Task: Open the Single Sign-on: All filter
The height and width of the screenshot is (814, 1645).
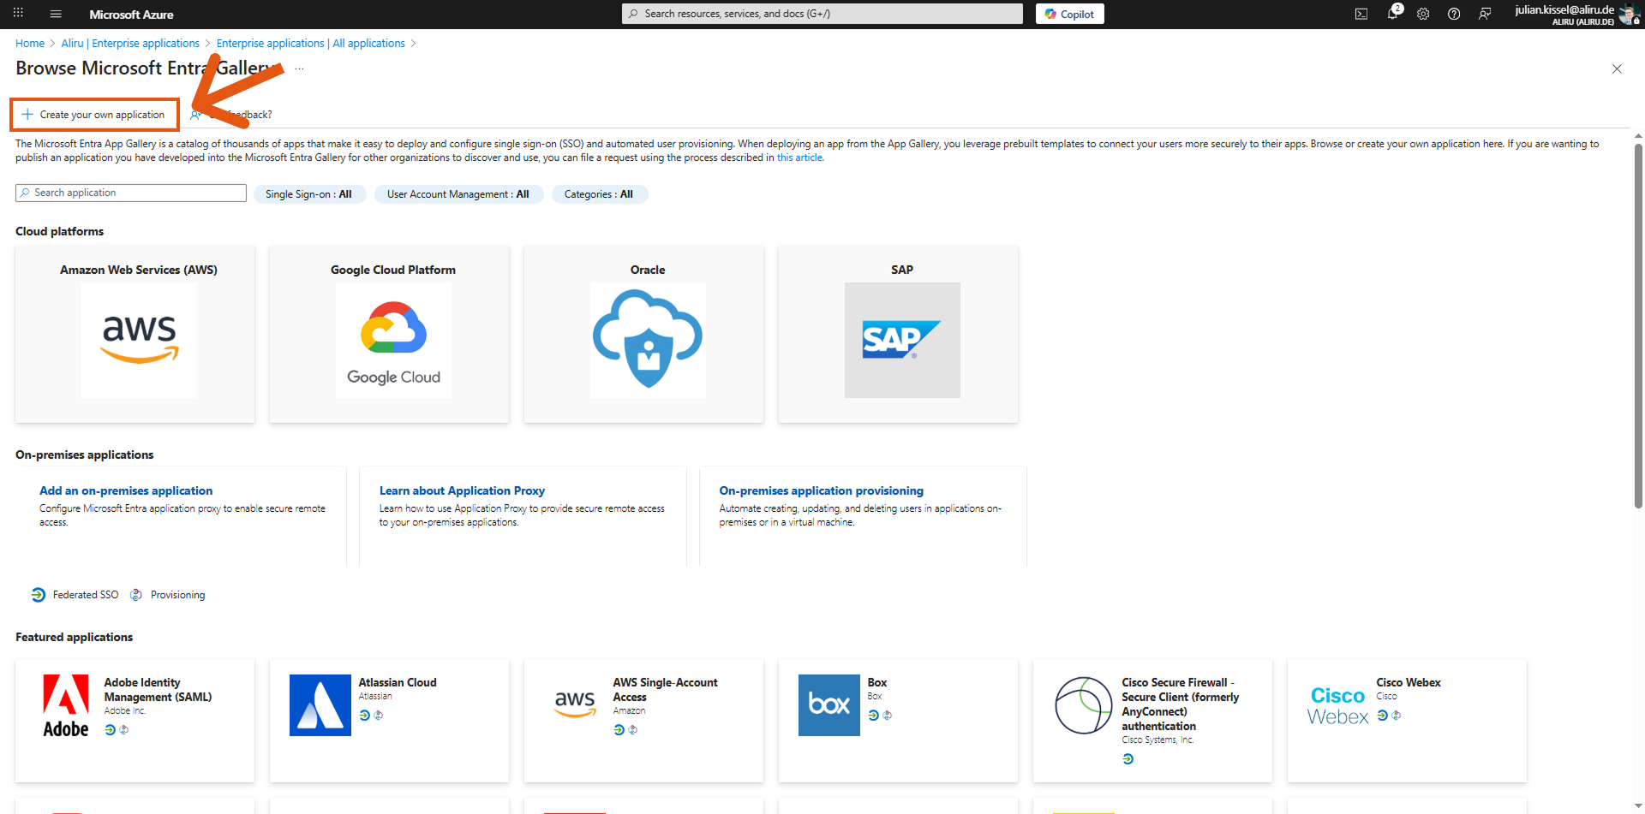Action: pyautogui.click(x=309, y=193)
